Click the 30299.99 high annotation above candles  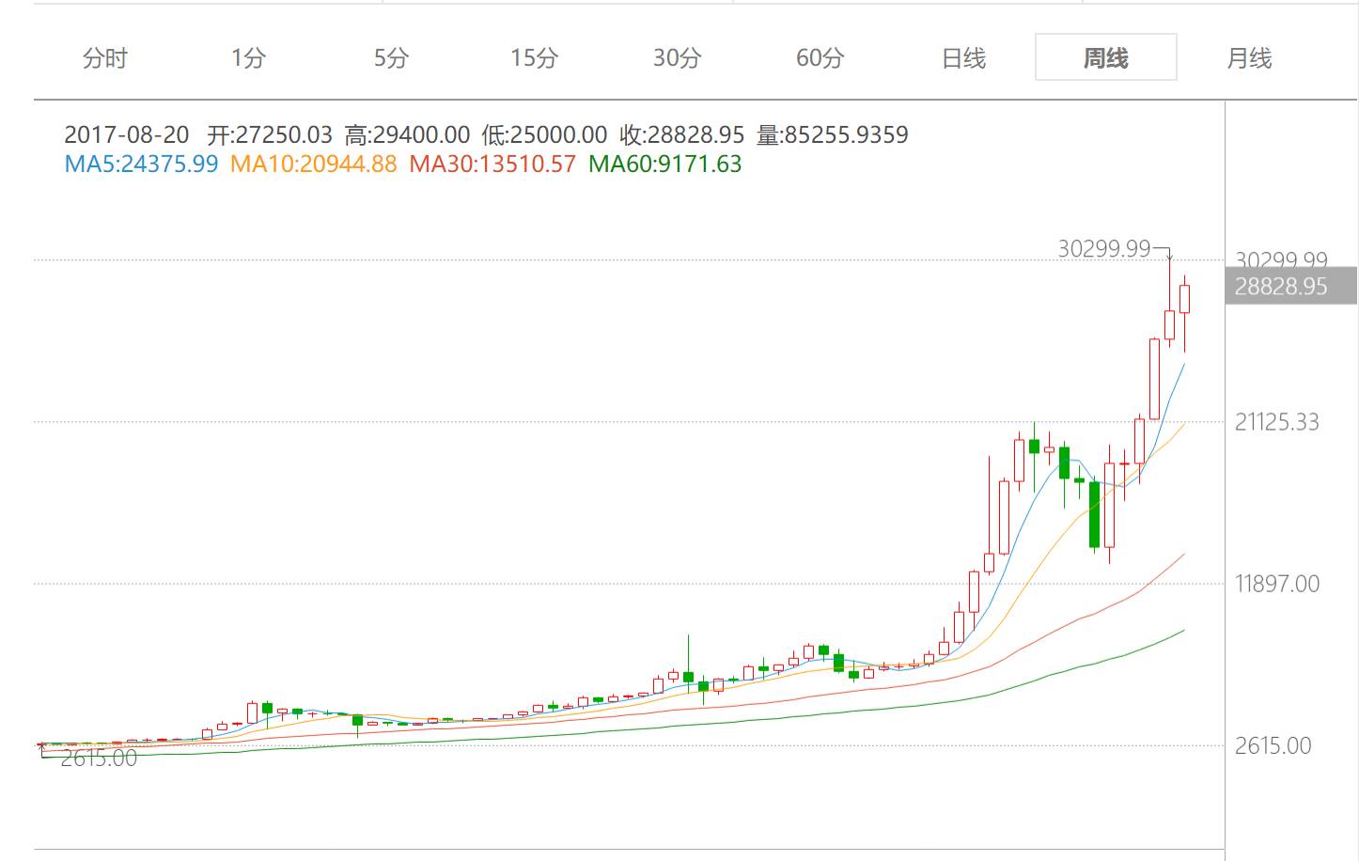coord(1103,249)
